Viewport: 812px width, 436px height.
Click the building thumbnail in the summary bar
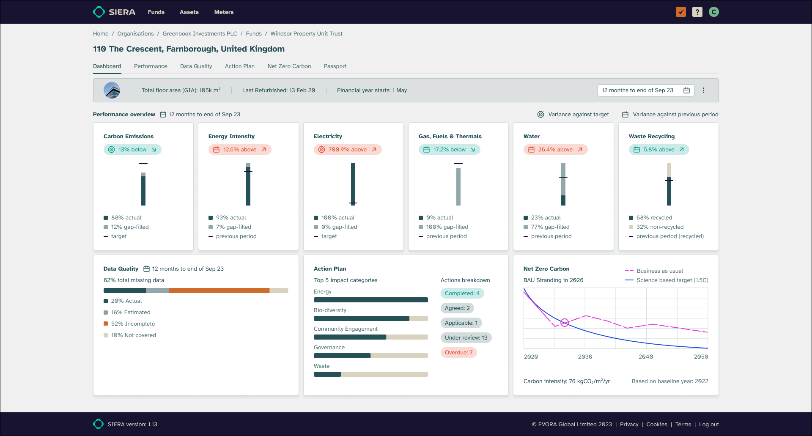coord(112,90)
